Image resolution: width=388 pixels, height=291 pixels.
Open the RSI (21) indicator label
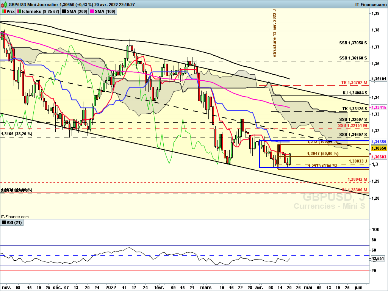click(14, 222)
